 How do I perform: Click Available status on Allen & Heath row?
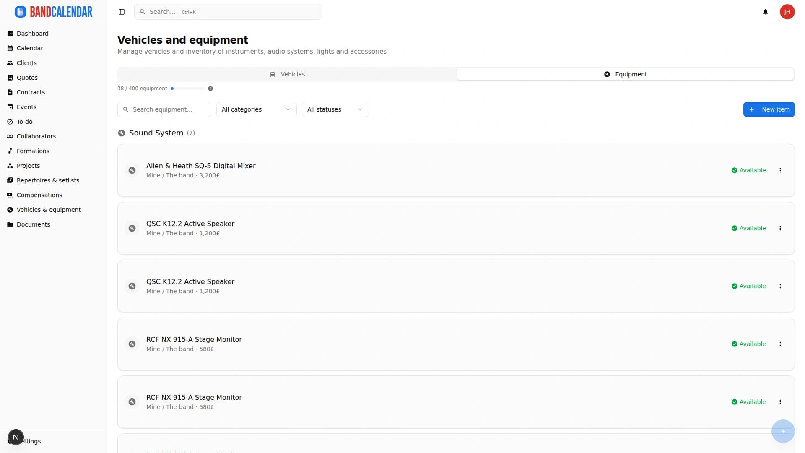click(x=749, y=170)
